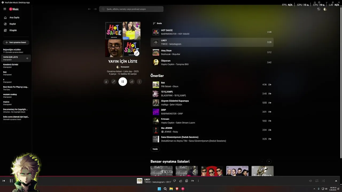
Task: Open the Sırala sort dropdown
Action: pos(157,23)
